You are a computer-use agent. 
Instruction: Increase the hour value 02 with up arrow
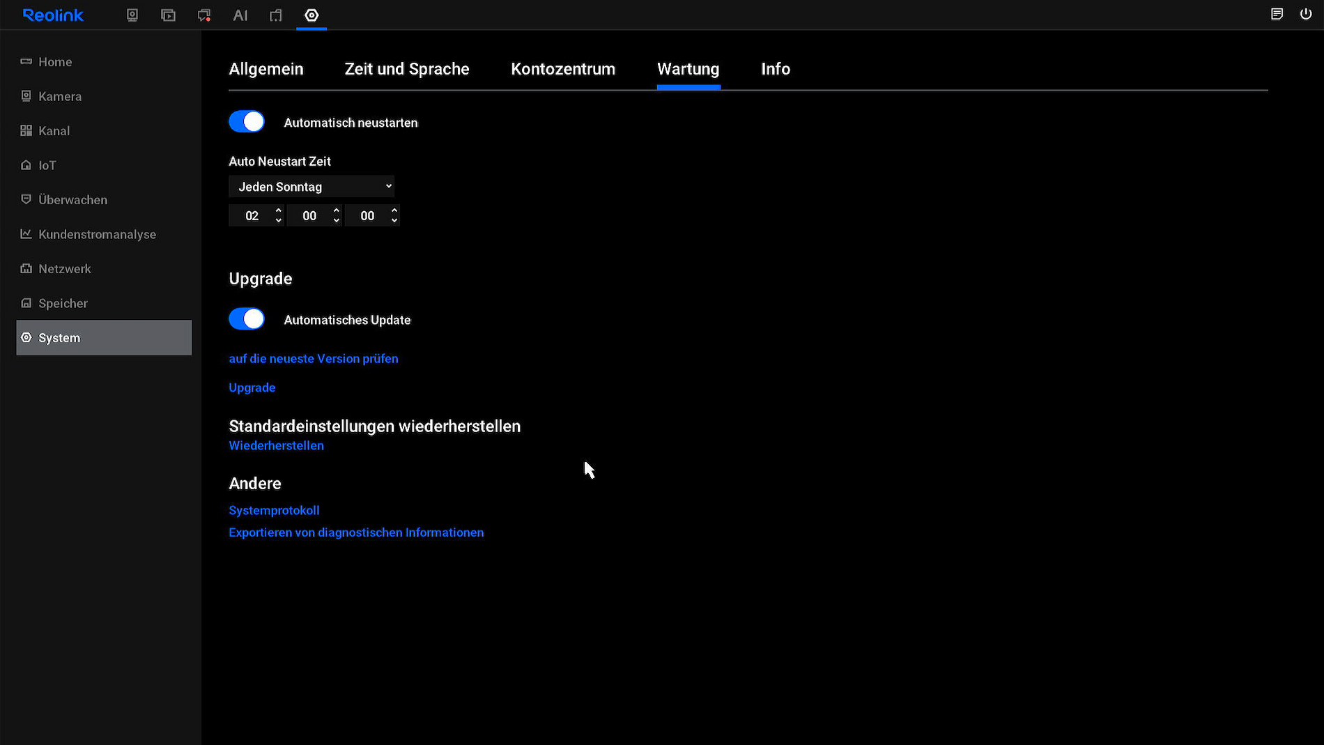[x=278, y=210]
